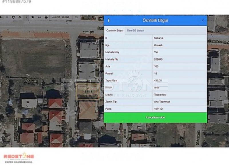Screen dimensions: 229x165
Task: Open the three-dot panel menu
Action: click(x=109, y=21)
